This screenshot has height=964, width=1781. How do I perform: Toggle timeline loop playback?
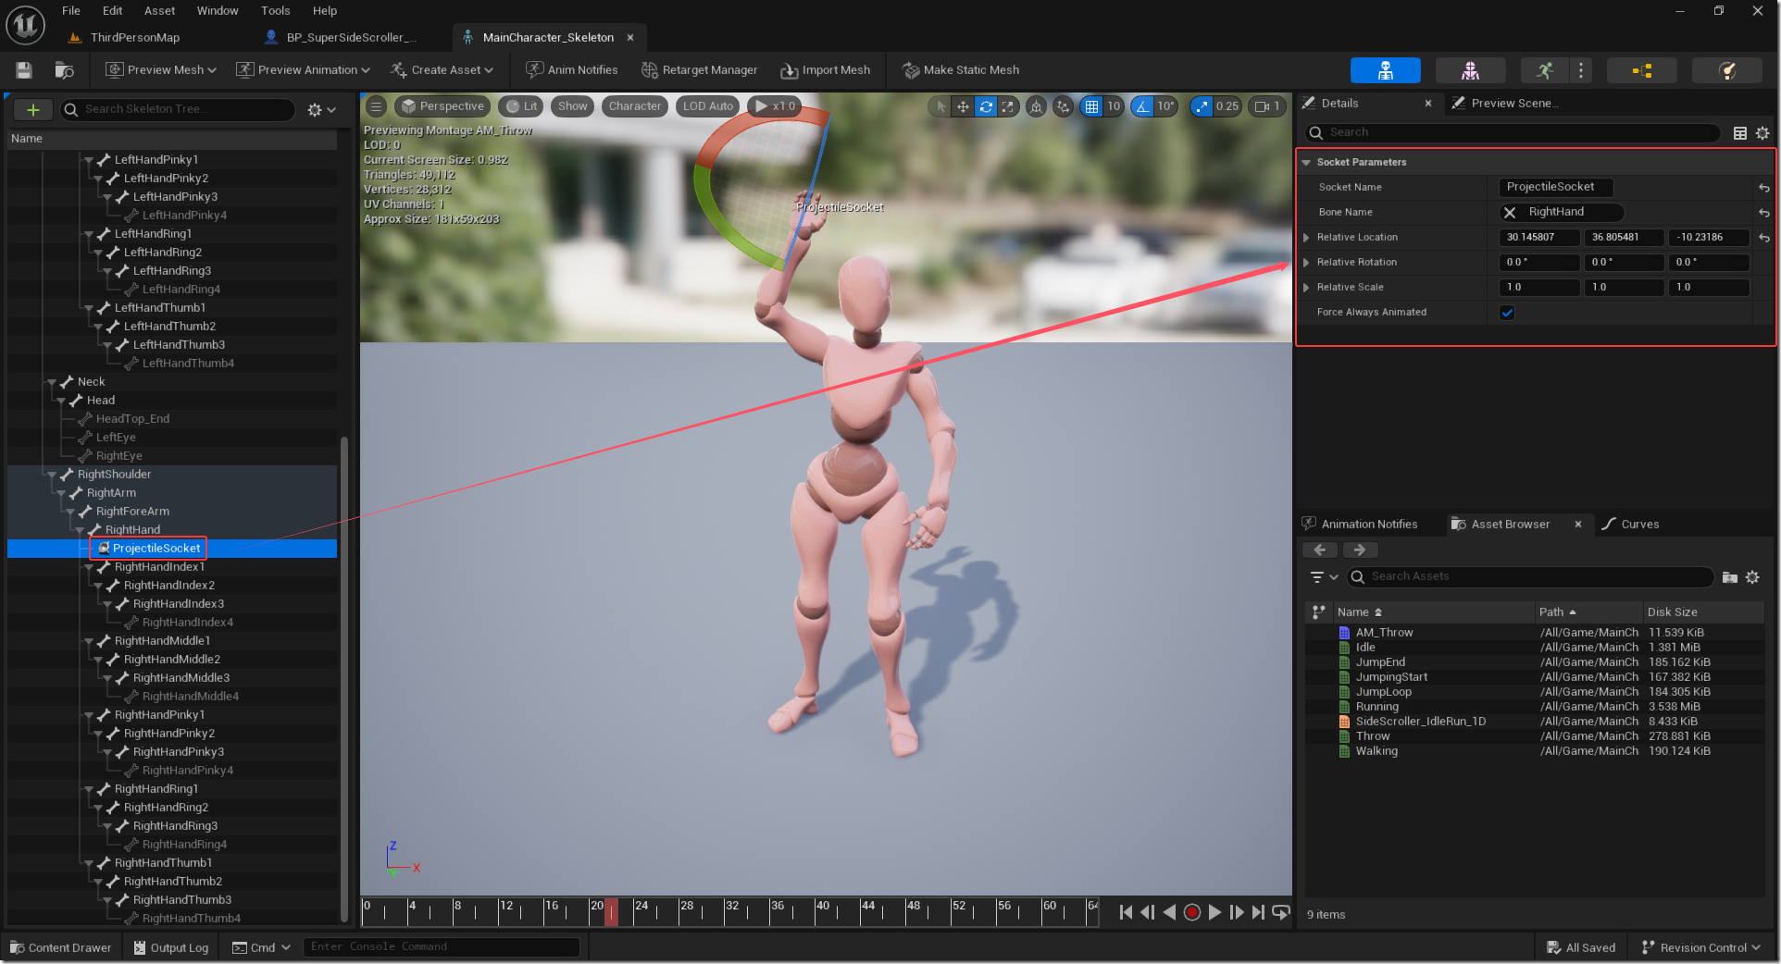[x=1281, y=912]
